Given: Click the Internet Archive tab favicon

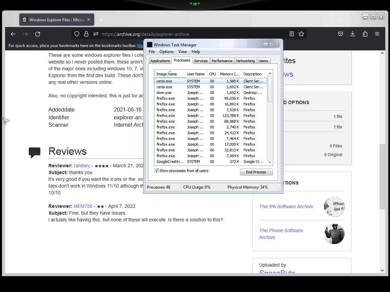Looking at the screenshot, I should [x=24, y=20].
